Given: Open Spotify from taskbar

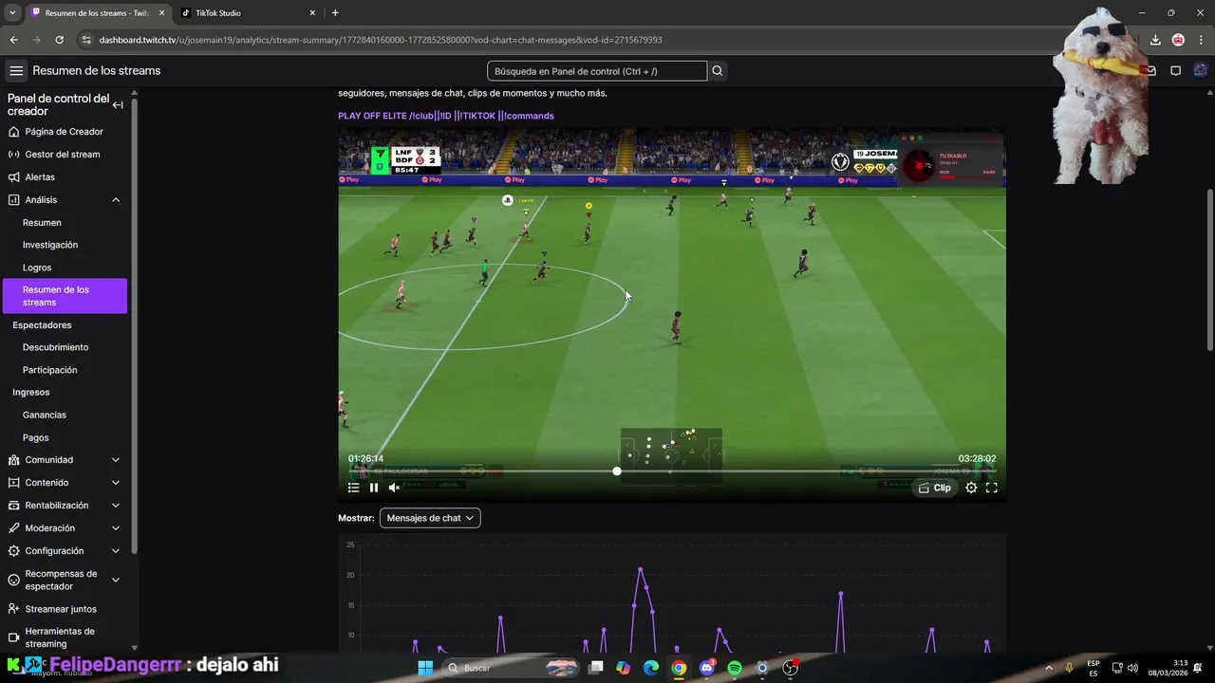Looking at the screenshot, I should tap(735, 668).
